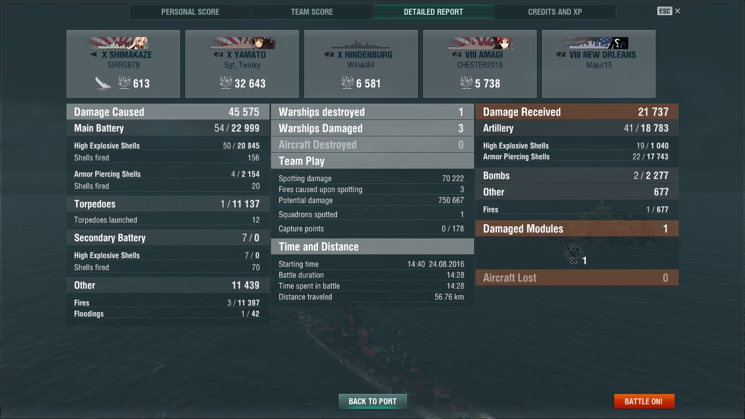Click the Damage Received header row
The height and width of the screenshot is (419, 745).
tap(577, 112)
